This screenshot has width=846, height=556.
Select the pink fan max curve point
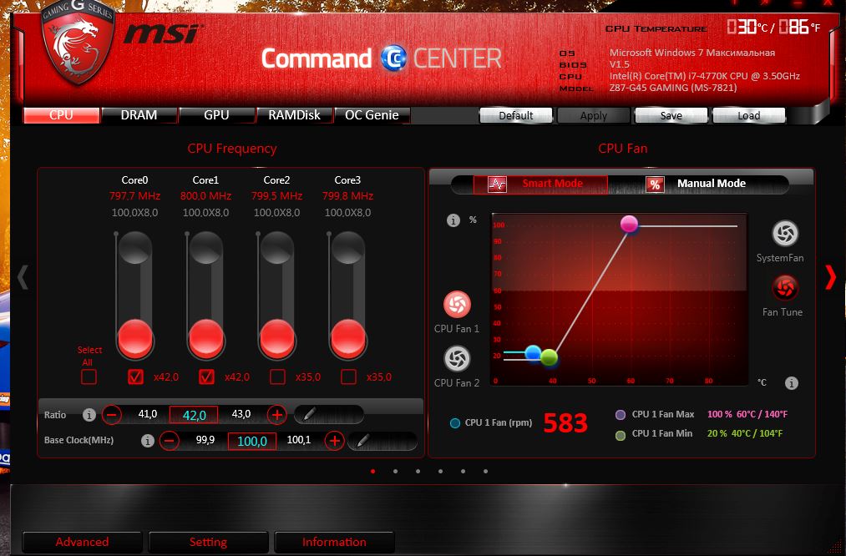point(629,224)
